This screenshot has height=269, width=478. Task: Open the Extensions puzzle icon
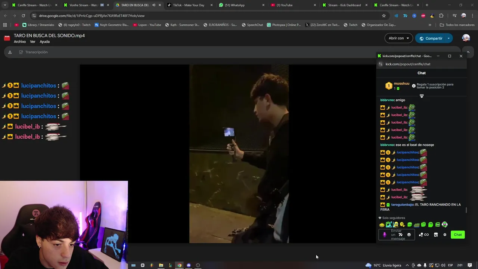coord(441,16)
